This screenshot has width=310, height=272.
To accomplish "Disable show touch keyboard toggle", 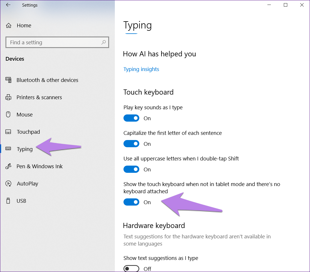I will [131, 202].
